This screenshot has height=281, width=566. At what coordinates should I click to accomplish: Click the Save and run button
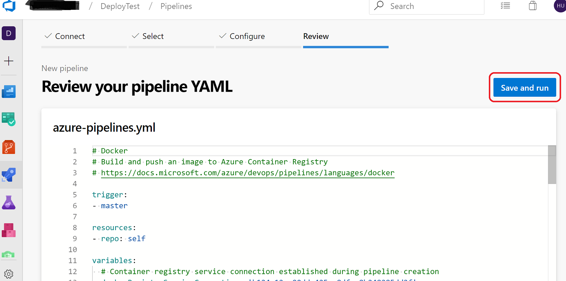(x=524, y=88)
